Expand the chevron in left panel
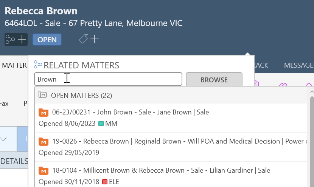The height and width of the screenshot is (187, 314). [3, 139]
